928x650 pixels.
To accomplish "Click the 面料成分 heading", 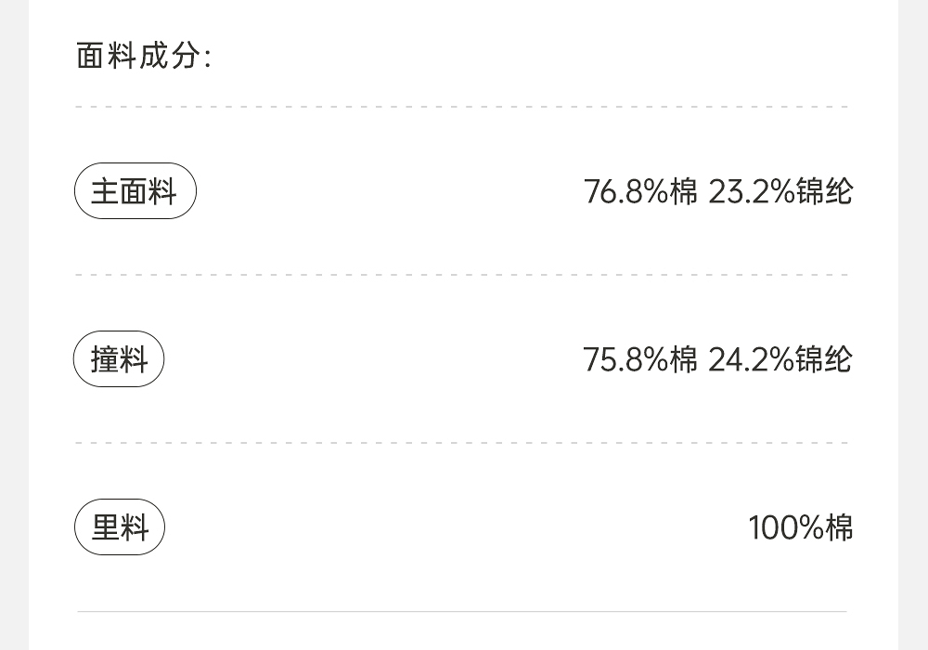I will pyautogui.click(x=143, y=57).
